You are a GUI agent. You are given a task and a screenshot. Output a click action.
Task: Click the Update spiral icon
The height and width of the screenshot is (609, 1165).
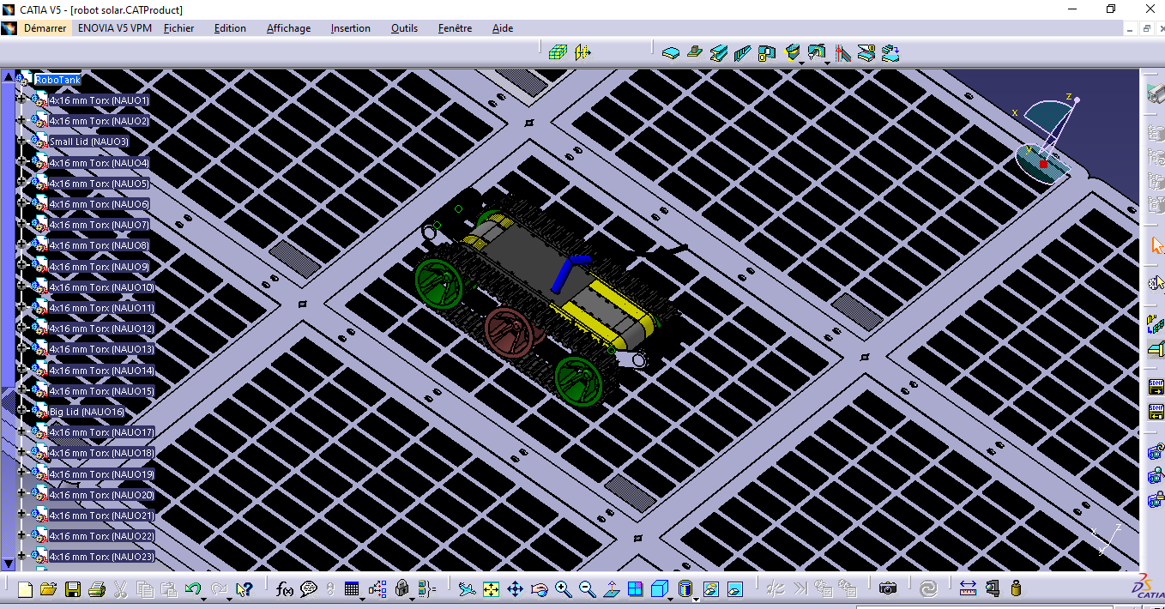point(928,589)
